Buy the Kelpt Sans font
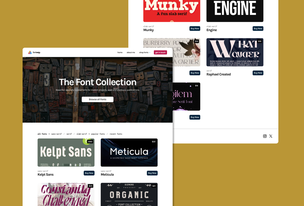This screenshot has height=206, width=304. (x=89, y=173)
